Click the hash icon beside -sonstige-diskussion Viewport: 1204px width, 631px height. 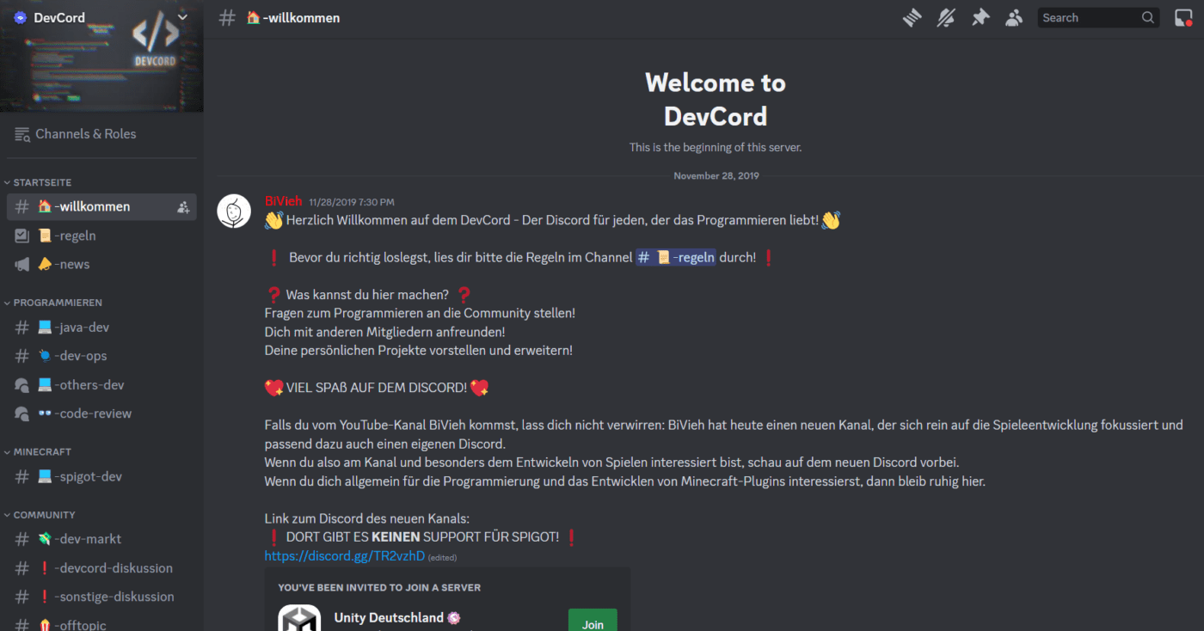pos(22,597)
